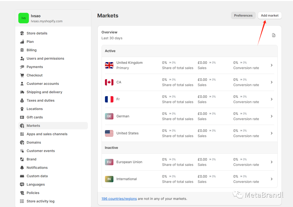Click the Markets page heading
The image size is (293, 207).
108,16
